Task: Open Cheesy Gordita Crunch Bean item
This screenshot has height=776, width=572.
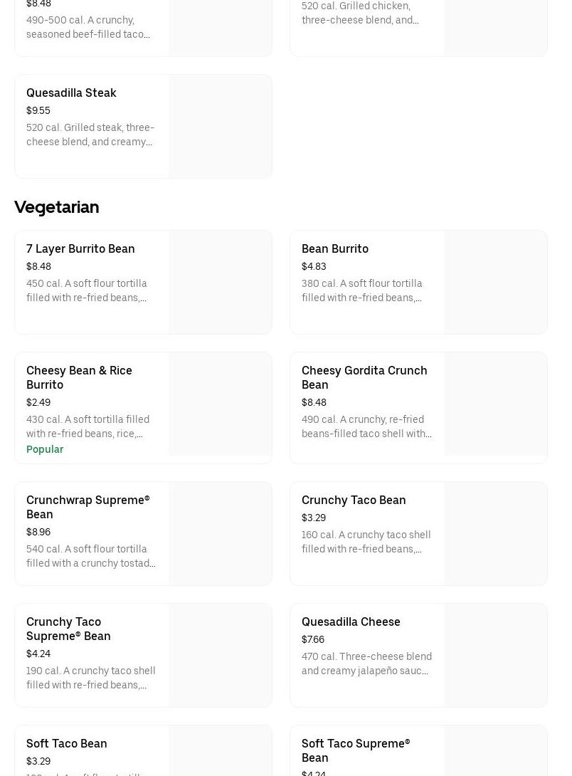Action: 364,377
